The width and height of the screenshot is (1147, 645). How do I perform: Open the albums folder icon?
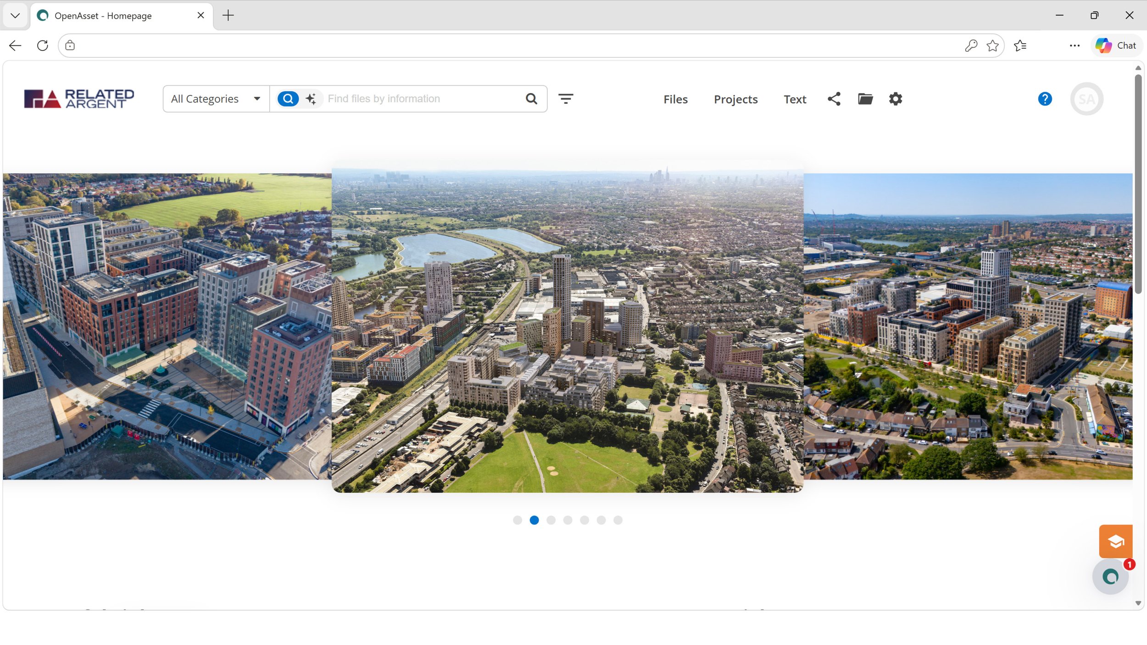coord(865,99)
